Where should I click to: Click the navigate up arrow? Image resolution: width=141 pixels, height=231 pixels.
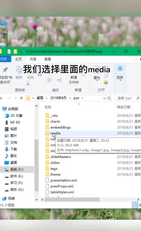pos(21,98)
